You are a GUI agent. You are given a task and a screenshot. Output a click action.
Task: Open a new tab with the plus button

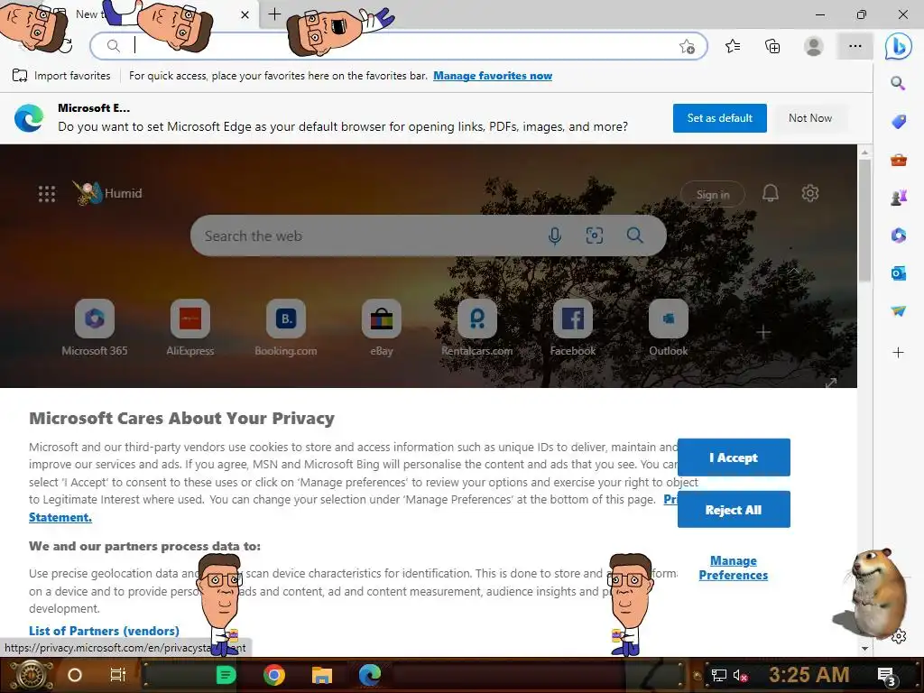(x=274, y=14)
